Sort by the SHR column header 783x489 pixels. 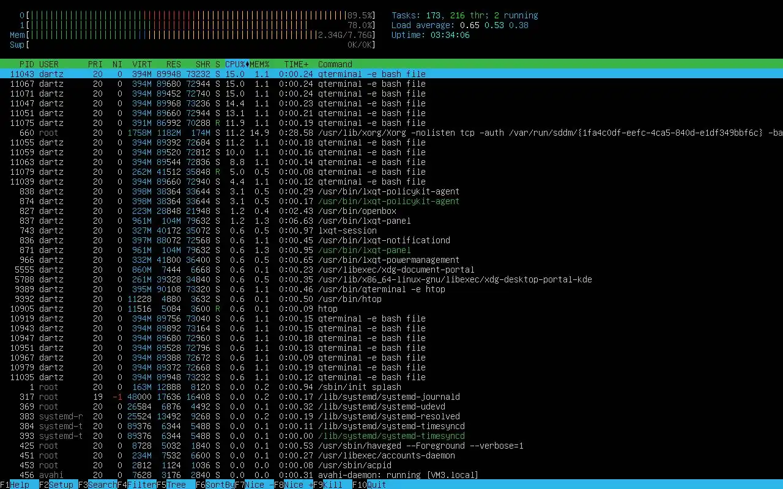pos(203,64)
